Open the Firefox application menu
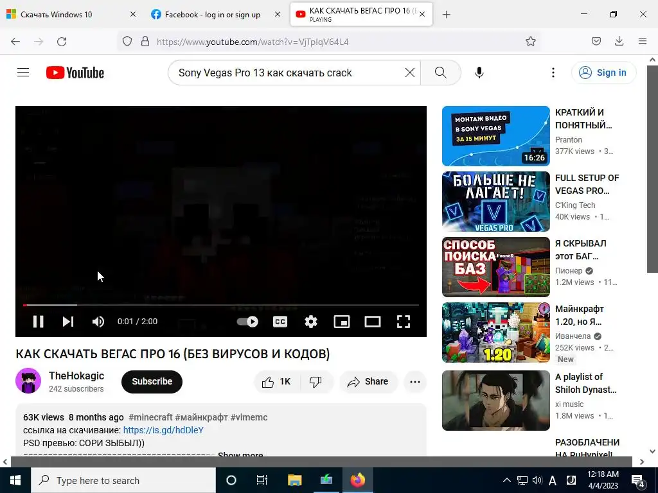This screenshot has width=658, height=493. coord(643,42)
